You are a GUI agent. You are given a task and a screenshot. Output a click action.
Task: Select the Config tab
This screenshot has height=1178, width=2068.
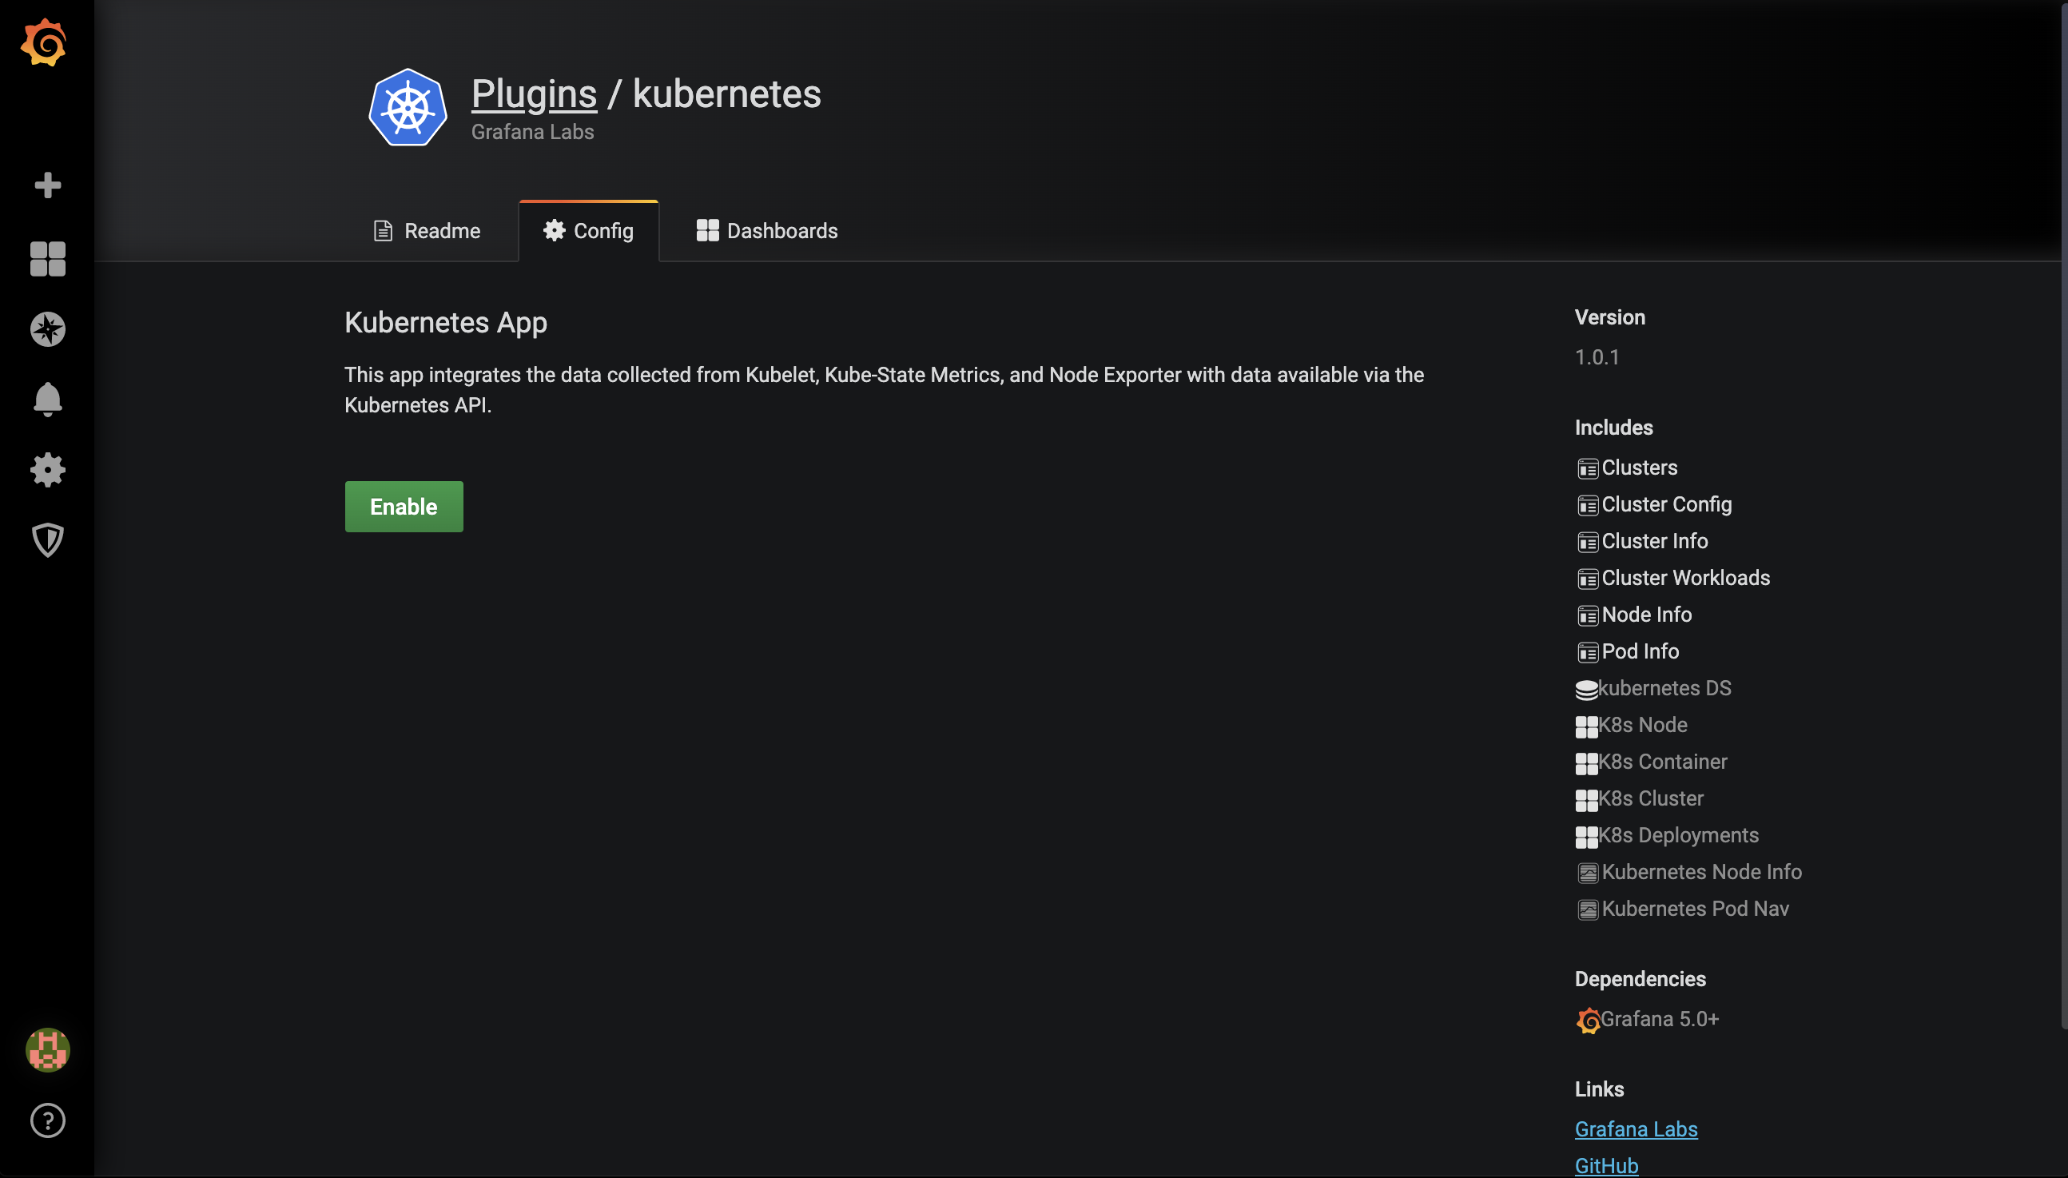(x=589, y=231)
